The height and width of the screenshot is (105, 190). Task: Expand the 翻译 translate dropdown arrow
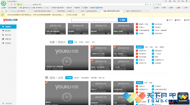[x=174, y=8]
